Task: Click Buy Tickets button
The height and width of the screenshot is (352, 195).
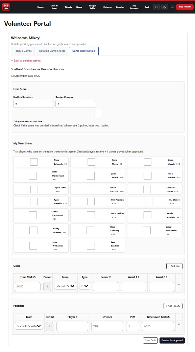Action: coord(185,7)
